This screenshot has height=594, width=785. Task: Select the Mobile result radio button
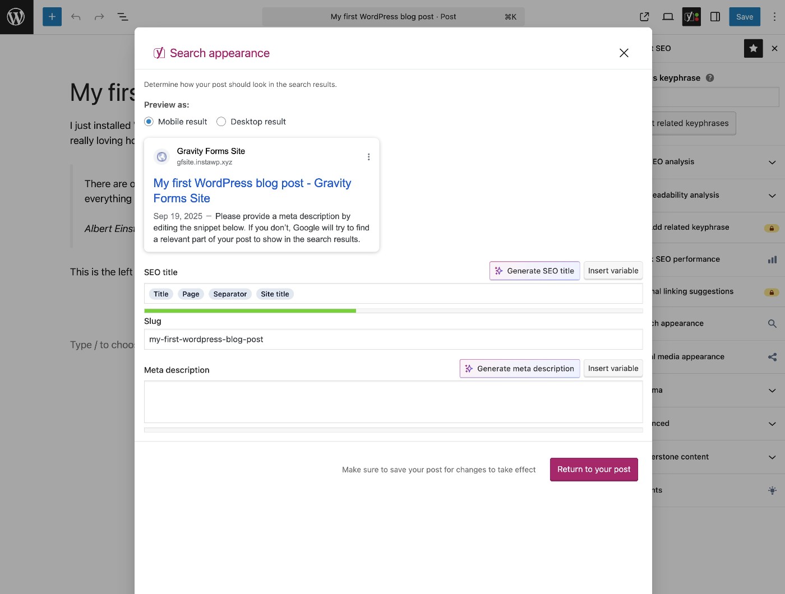click(x=148, y=121)
